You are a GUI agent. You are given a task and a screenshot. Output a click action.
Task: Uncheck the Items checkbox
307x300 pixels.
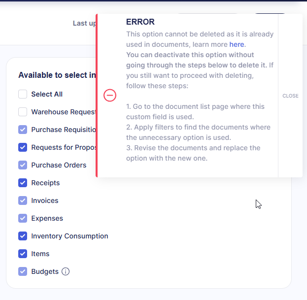[23, 254]
